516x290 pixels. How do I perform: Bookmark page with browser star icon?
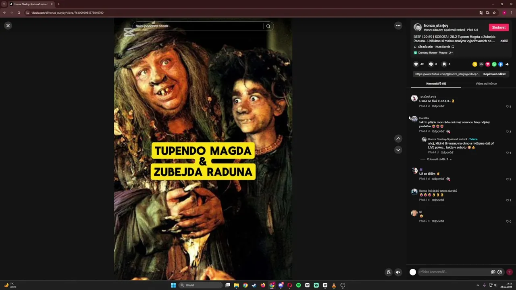pyautogui.click(x=494, y=12)
